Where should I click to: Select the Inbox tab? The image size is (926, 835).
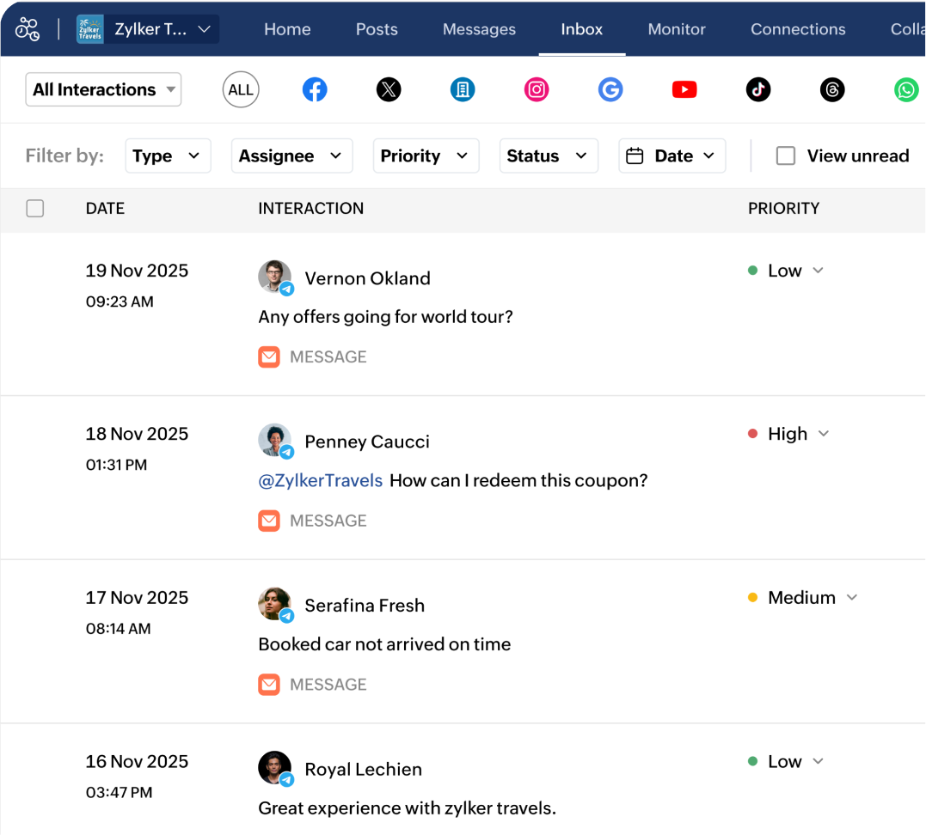[582, 29]
